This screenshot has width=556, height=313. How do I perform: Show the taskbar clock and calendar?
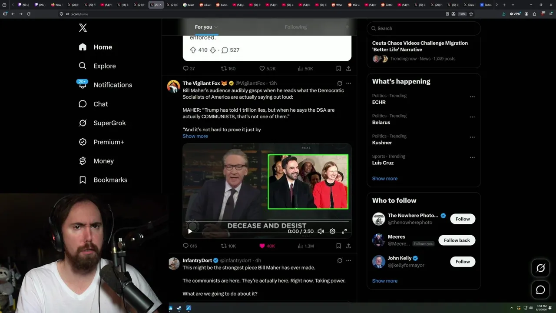point(541,308)
